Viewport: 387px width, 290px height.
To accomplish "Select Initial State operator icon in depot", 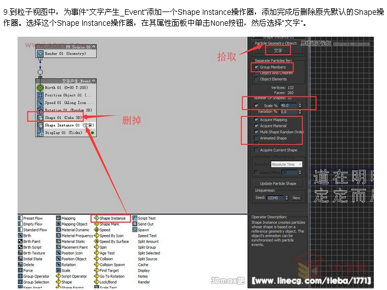I will coord(20,259).
